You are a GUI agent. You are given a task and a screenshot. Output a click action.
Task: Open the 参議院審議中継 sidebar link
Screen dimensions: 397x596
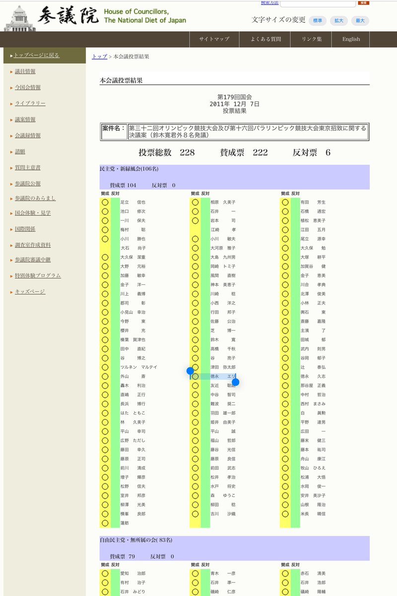point(33,259)
